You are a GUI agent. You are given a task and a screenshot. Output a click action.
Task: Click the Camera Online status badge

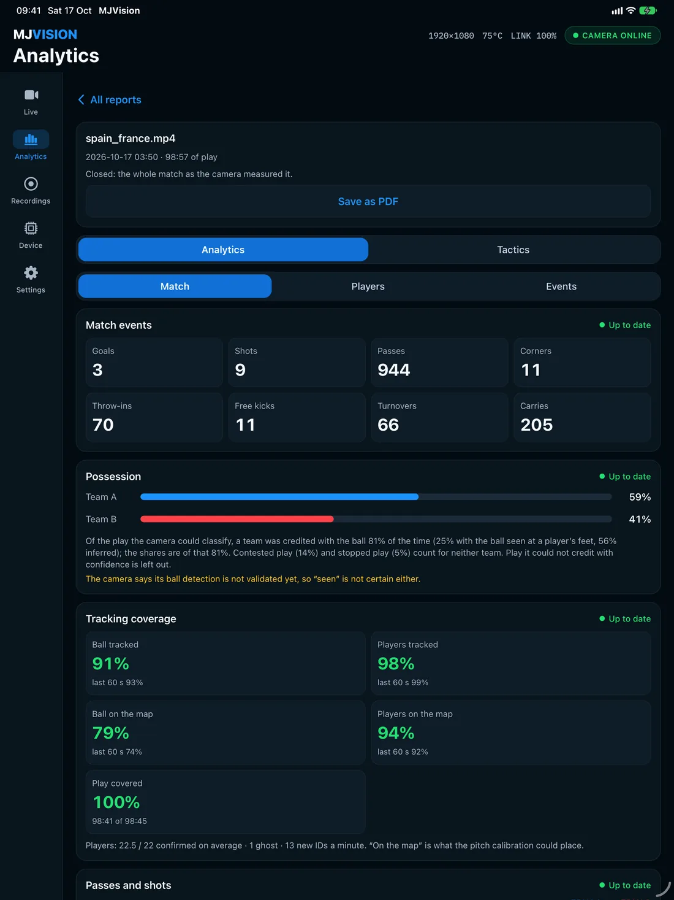[x=613, y=36]
